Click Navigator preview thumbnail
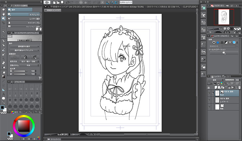This screenshot has width=242, height=141. [224, 17]
